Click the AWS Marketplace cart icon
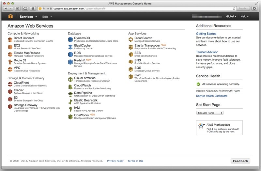 pyautogui.click(x=201, y=126)
